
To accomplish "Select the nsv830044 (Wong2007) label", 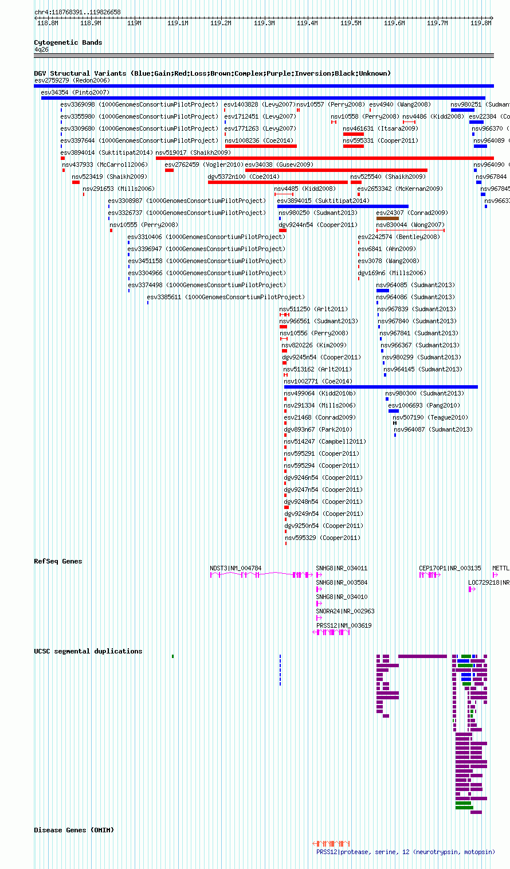I will 410,225.
